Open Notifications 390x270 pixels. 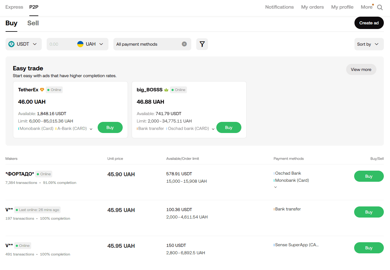coord(279,7)
